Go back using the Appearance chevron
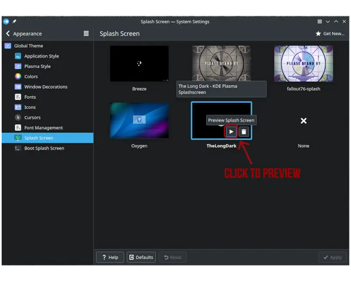Screen dimensions: 351x281 coord(8,34)
